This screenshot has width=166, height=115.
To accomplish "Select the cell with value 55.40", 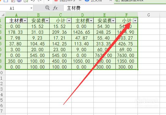I will pos(104,38).
